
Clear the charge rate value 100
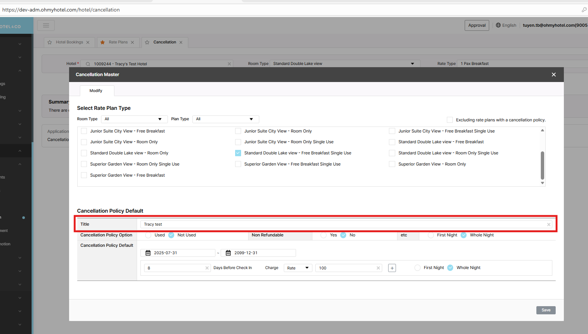379,268
